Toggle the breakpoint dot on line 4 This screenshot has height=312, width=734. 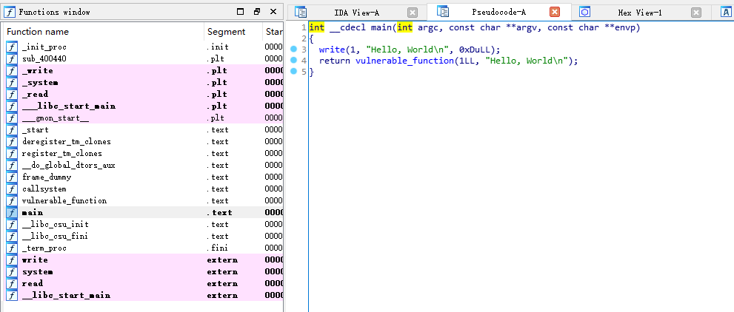(x=293, y=60)
